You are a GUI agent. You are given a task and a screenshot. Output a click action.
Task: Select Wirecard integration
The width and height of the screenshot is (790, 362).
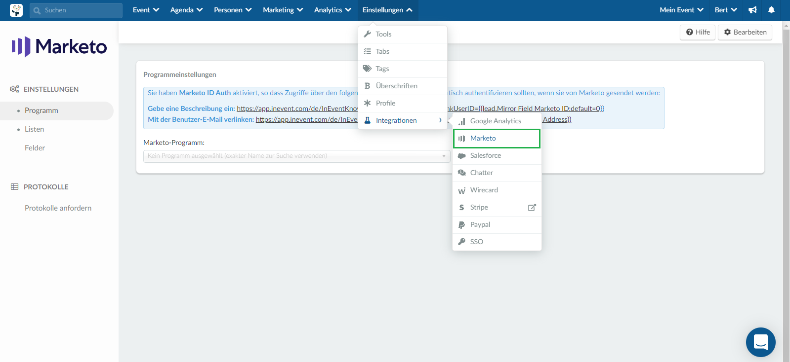click(x=497, y=190)
